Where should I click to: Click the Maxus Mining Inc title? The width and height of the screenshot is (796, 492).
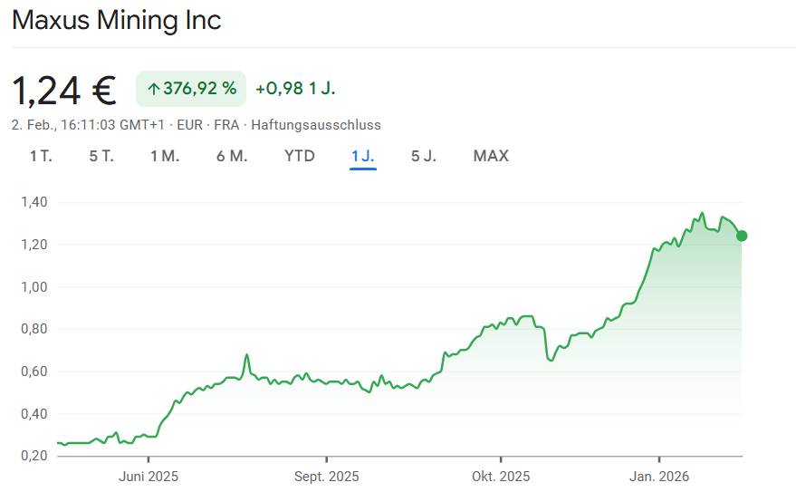click(117, 20)
